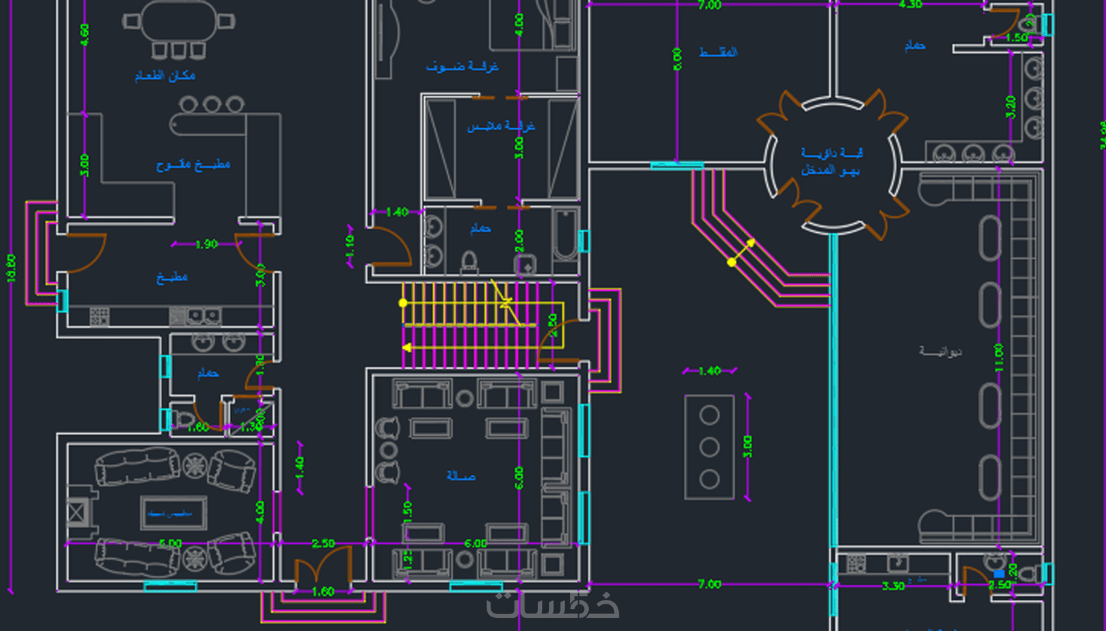Click the 11.00 dimension text
The height and width of the screenshot is (631, 1106).
click(x=999, y=357)
